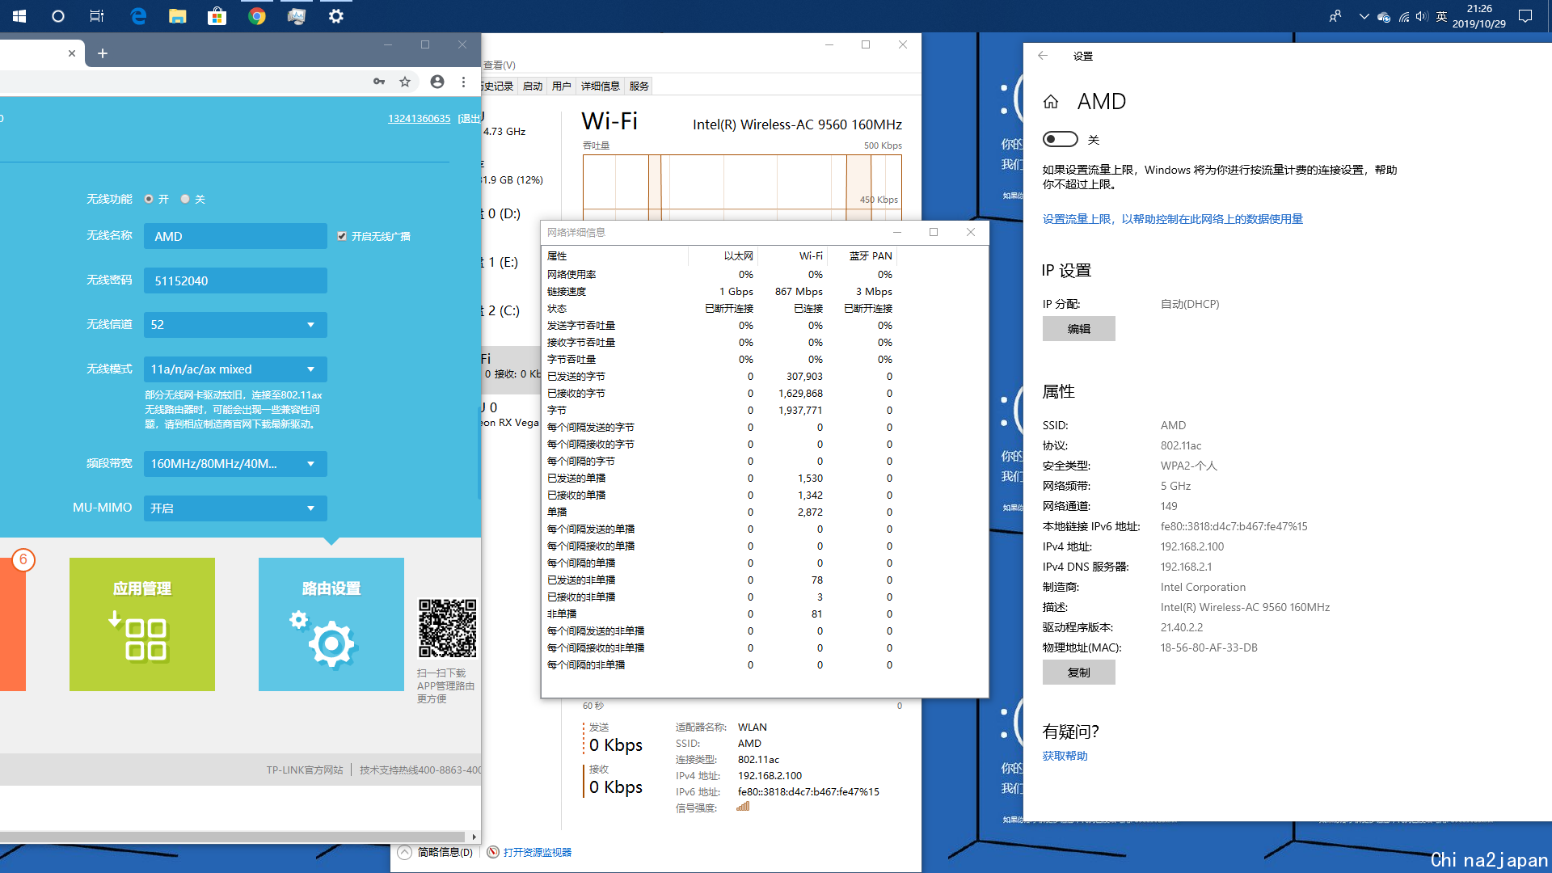Close the current Chrome tab
Image resolution: width=1552 pixels, height=873 pixels.
click(x=72, y=53)
